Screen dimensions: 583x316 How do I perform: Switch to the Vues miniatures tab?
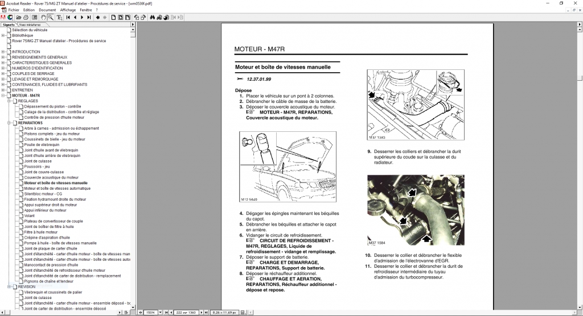30,24
